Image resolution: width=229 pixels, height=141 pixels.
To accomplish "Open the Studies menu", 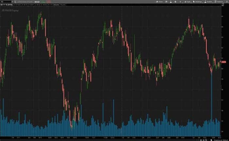I will (208, 2).
